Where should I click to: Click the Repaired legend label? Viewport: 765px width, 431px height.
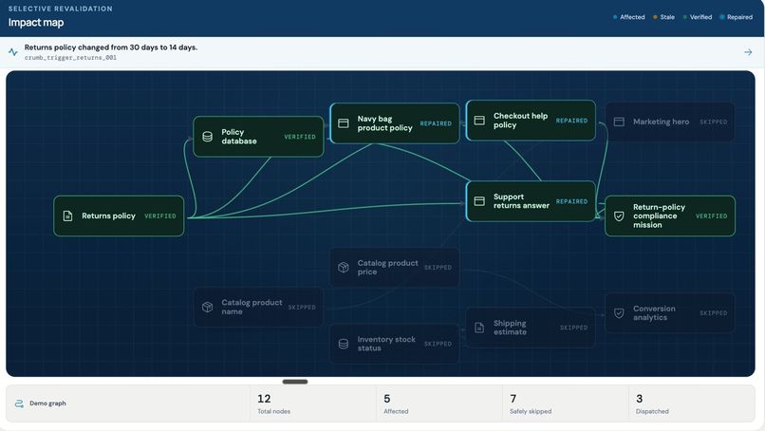coord(739,17)
